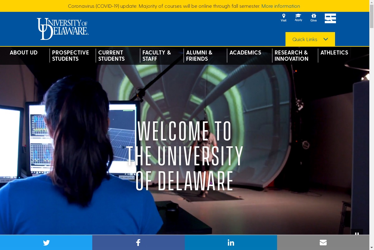The width and height of the screenshot is (374, 250).
Task: Open the Academics menu
Action: [246, 53]
